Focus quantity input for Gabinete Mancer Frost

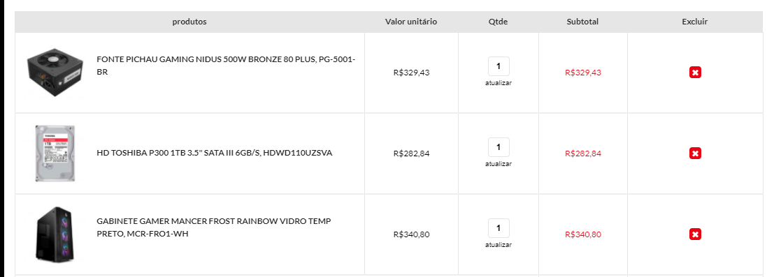499,228
